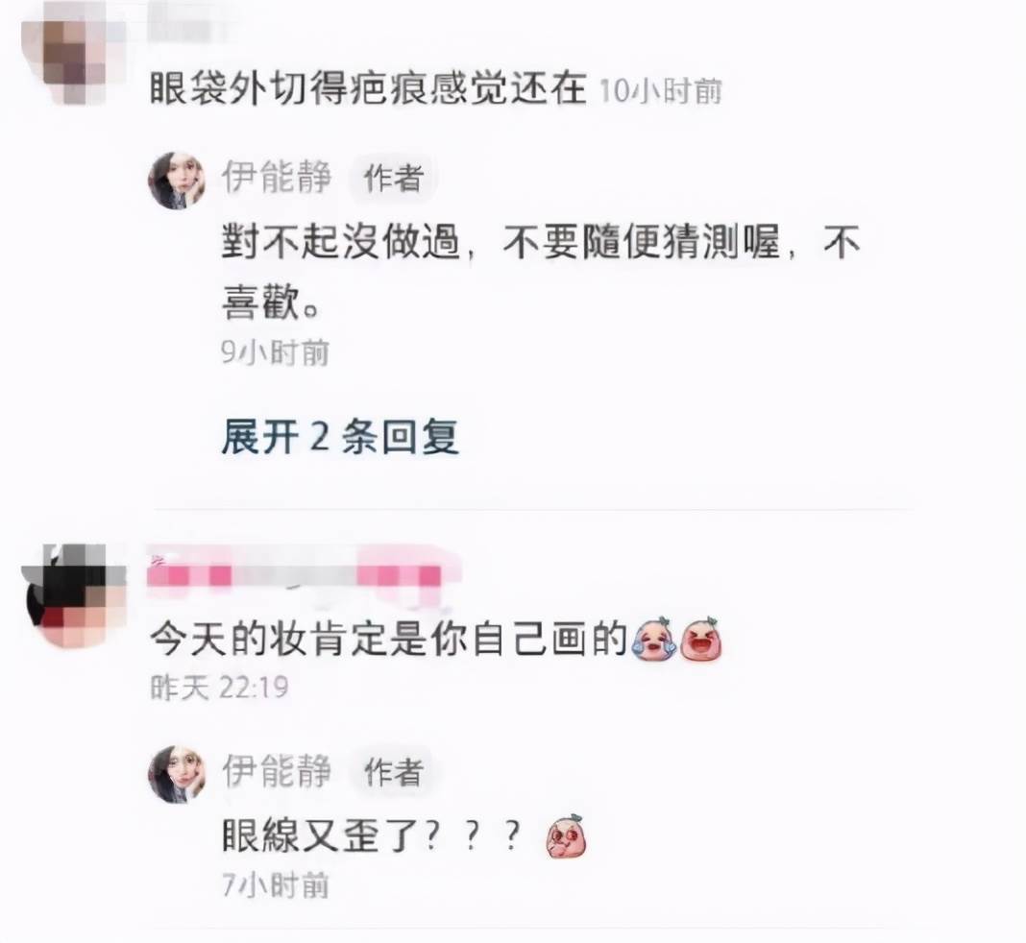Viewport: 1026px width, 943px height.
Task: Click the 作者 badge on the second reply
Action: tap(393, 772)
